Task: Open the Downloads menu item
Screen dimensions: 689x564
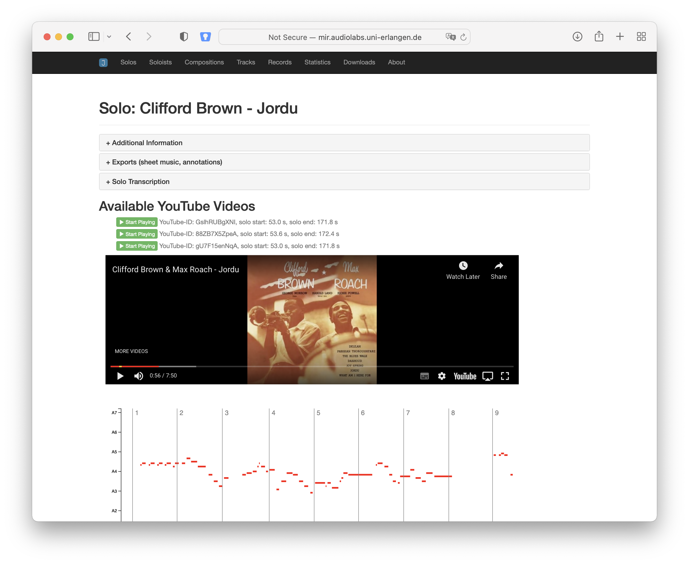Action: (359, 62)
